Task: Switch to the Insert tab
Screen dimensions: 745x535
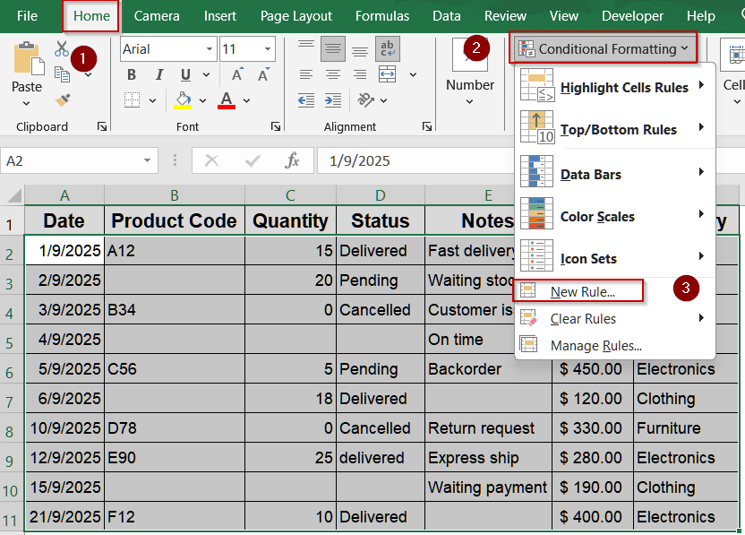Action: pyautogui.click(x=220, y=16)
